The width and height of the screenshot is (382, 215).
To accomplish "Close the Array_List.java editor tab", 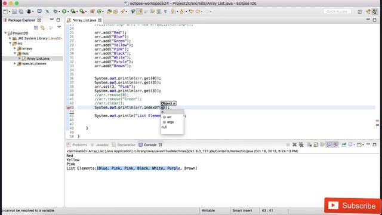I will 100,20.
